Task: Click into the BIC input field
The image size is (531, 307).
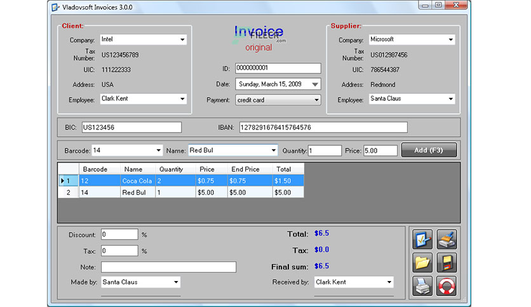Action: coord(131,127)
